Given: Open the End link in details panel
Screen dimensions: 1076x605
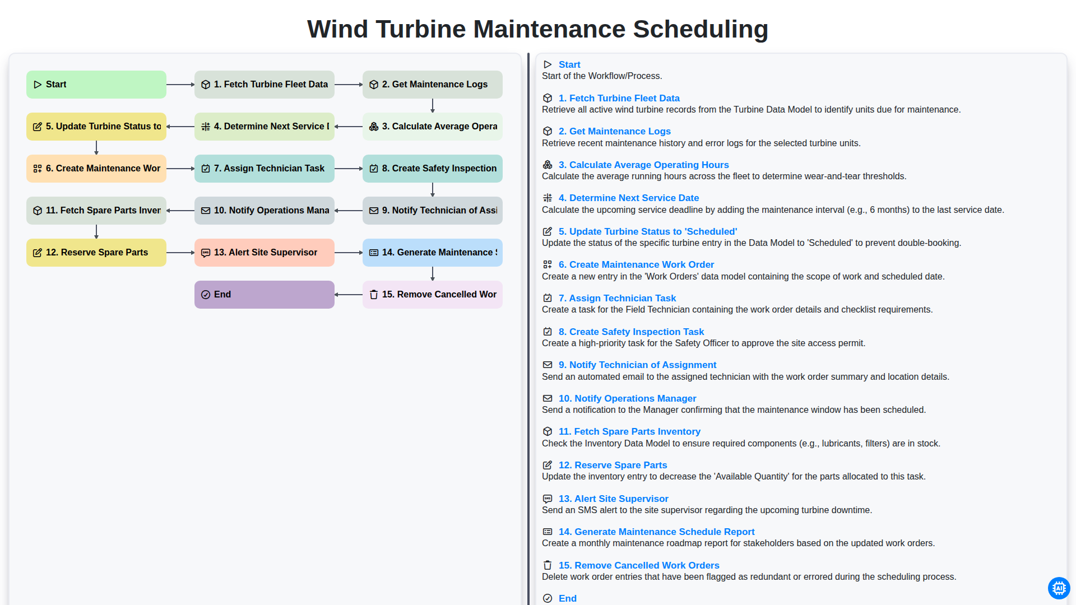Looking at the screenshot, I should pos(568,598).
